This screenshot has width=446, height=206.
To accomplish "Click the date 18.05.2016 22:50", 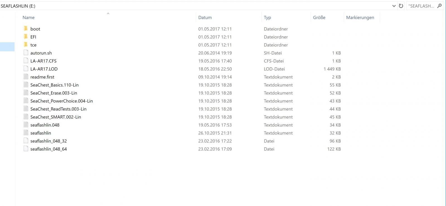I will [215, 69].
